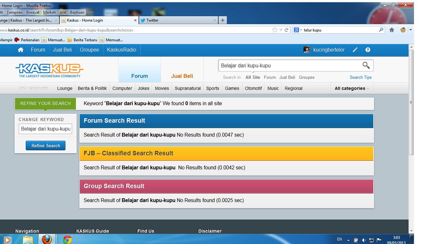434x244 pixels.
Task: Expand the All categories dropdown
Action: click(x=352, y=88)
